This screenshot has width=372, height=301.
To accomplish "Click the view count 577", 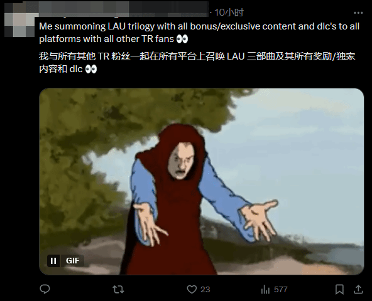I will coord(281,289).
